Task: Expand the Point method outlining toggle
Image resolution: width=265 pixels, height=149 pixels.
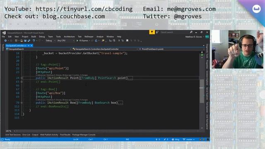Action: tap(22, 78)
